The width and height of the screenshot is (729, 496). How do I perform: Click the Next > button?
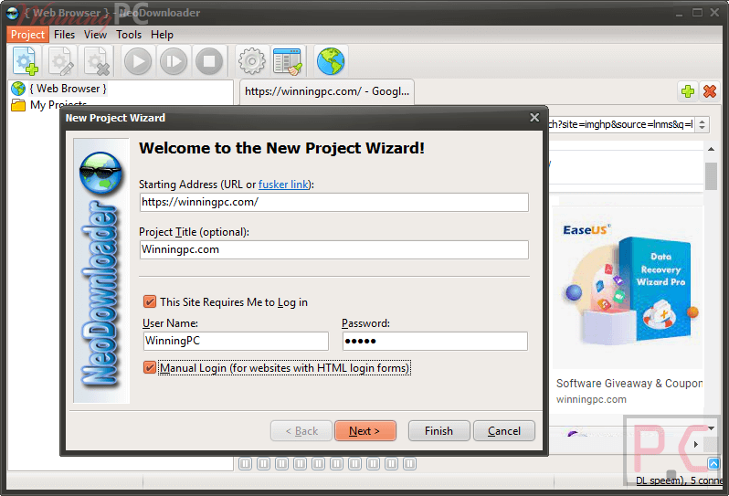(x=365, y=431)
